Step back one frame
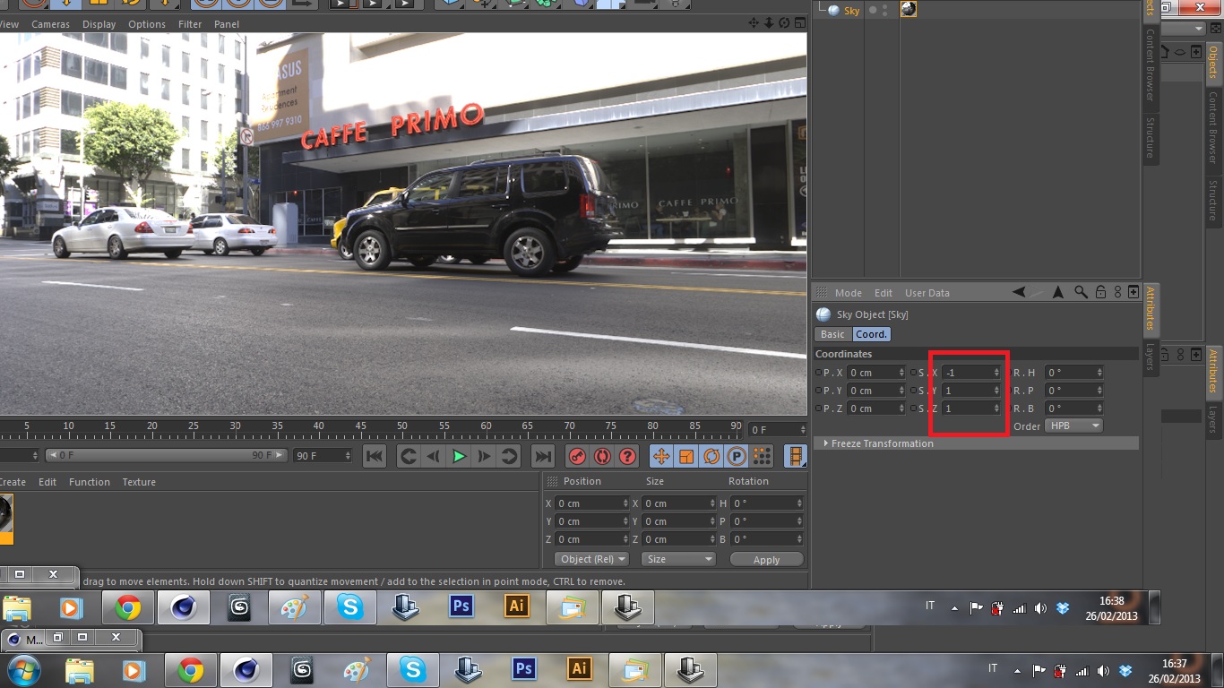This screenshot has width=1224, height=688. coord(434,456)
